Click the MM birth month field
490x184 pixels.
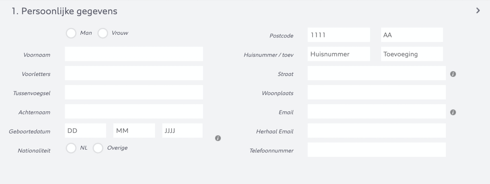click(134, 131)
